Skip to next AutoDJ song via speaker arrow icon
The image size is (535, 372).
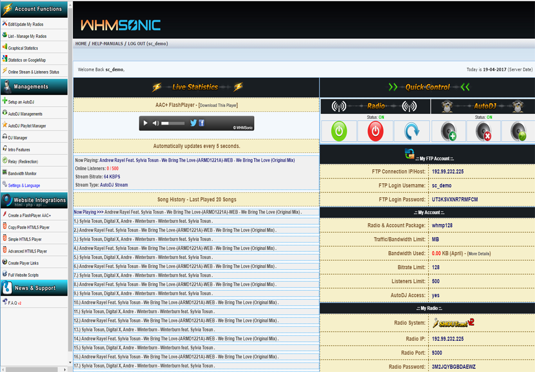[x=518, y=132]
